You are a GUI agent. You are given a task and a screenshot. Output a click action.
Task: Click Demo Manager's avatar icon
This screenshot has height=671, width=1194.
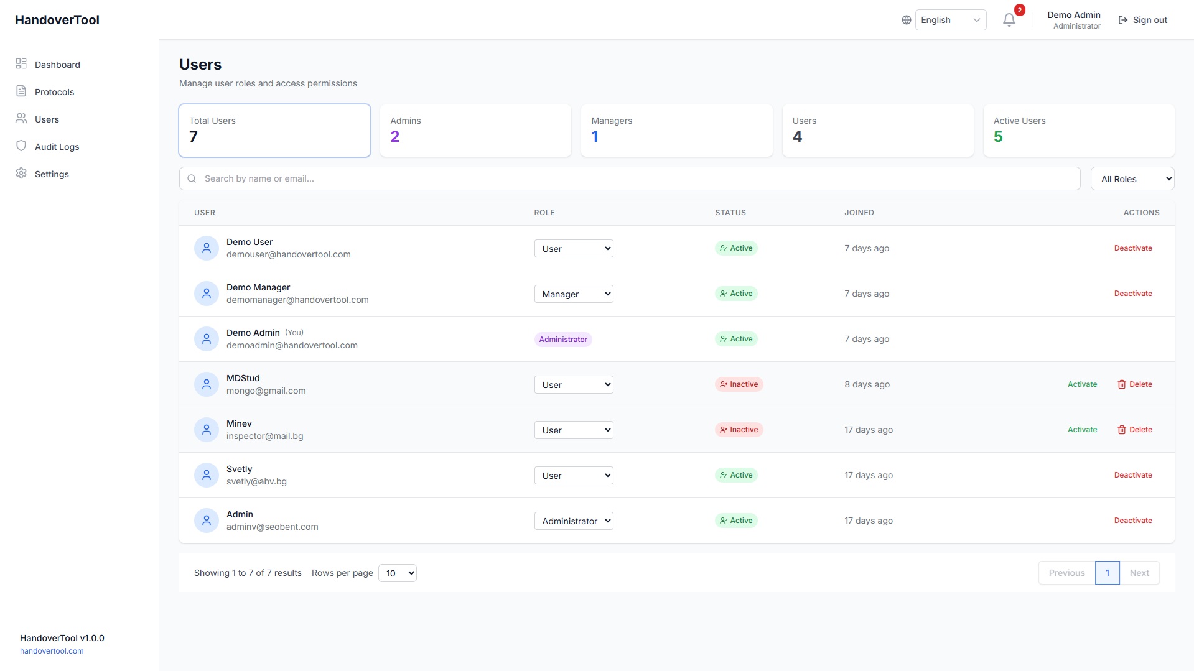point(207,294)
